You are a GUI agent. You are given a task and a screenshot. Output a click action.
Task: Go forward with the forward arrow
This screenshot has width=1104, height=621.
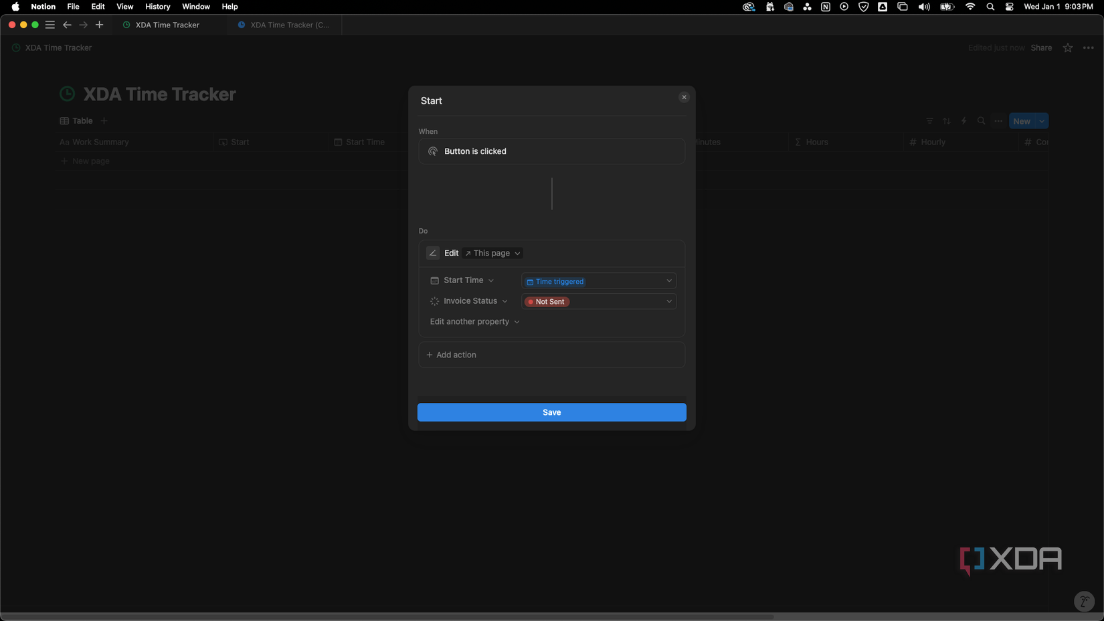click(x=83, y=25)
